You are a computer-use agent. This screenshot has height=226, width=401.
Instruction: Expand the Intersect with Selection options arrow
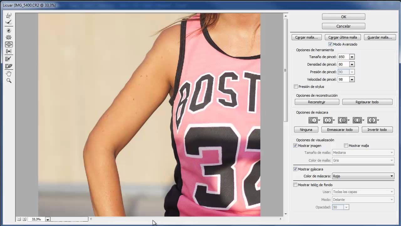pyautogui.click(x=363, y=120)
